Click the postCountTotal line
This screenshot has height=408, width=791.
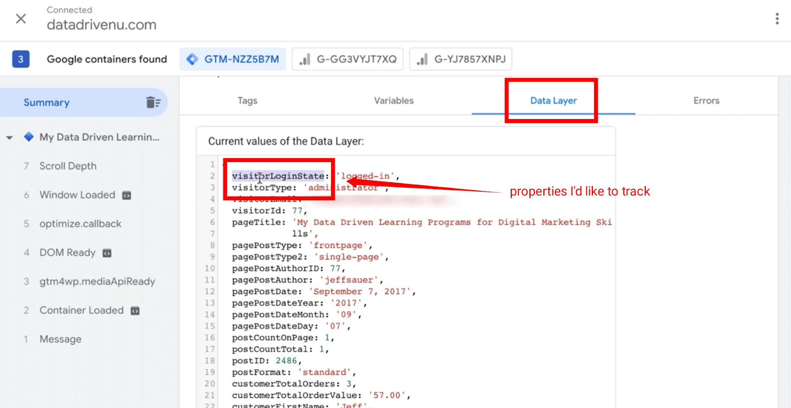coord(280,349)
